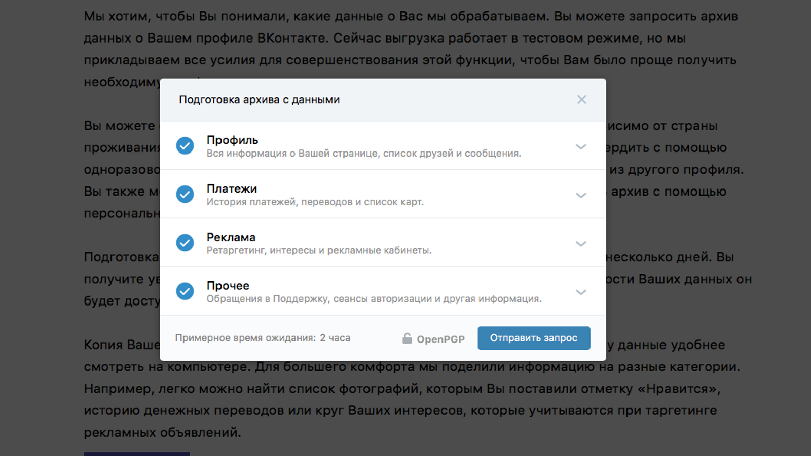
Task: Click the OpenPGP text label
Action: [x=440, y=339]
